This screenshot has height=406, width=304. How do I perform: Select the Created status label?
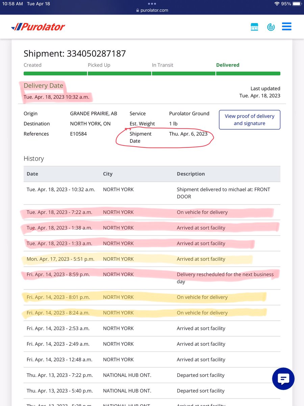tap(32, 65)
